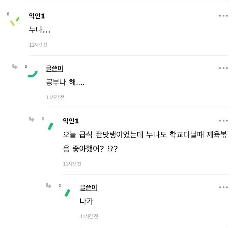The height and width of the screenshot is (228, 234).
Task: Click the '11시간 전' timestamp under '나가'
Action: tap(89, 216)
